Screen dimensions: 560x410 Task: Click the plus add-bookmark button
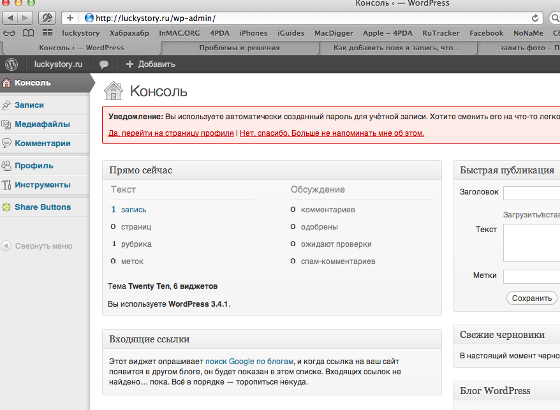[x=70, y=18]
